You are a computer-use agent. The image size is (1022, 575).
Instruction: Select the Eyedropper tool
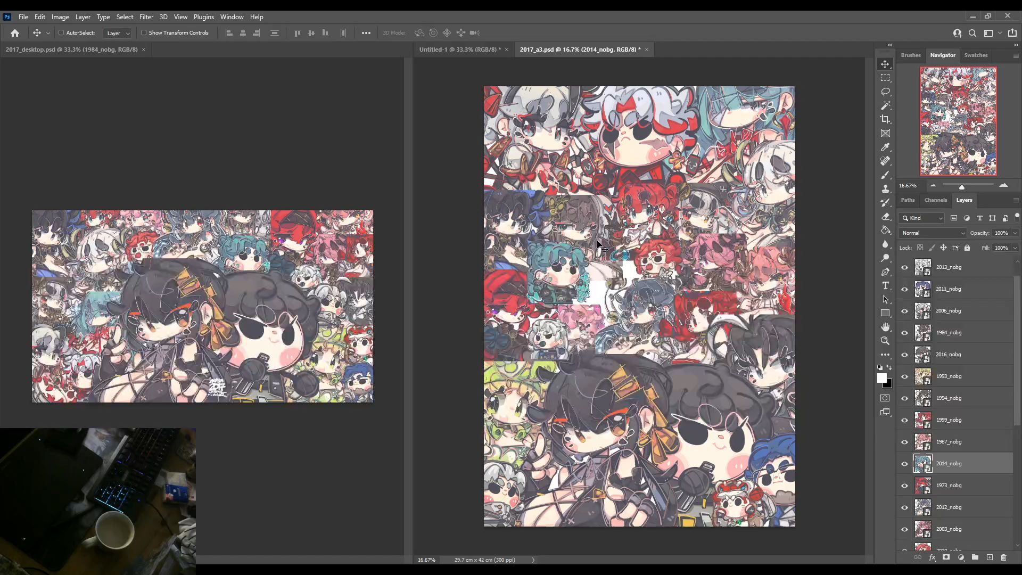pos(885,147)
